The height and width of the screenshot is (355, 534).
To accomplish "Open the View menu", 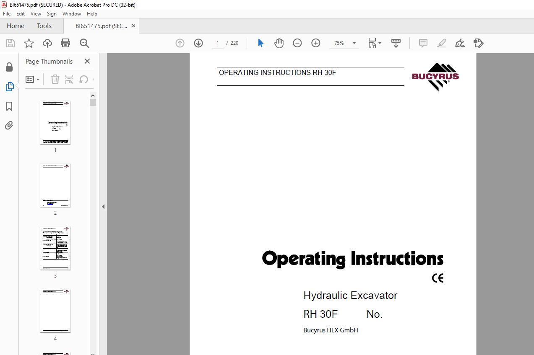I will tap(36, 14).
